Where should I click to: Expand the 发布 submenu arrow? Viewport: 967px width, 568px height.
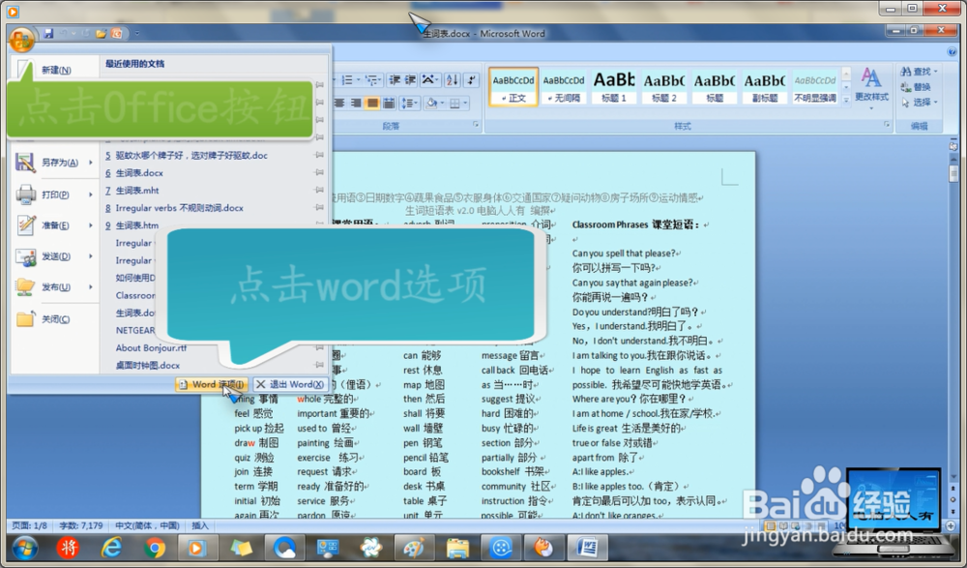pyautogui.click(x=91, y=287)
